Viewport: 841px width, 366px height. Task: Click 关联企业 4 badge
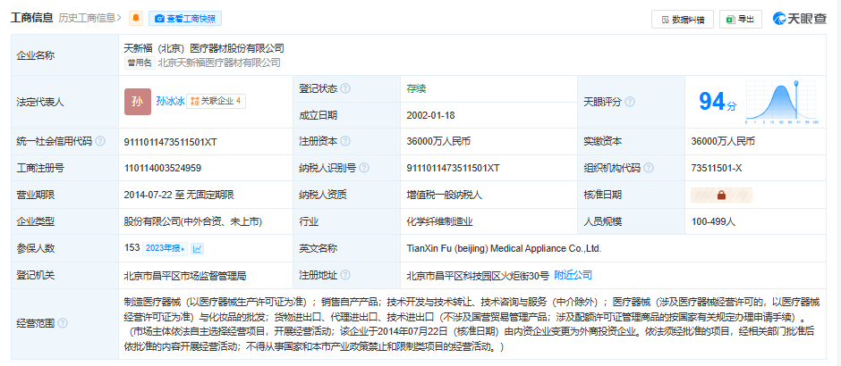[217, 101]
